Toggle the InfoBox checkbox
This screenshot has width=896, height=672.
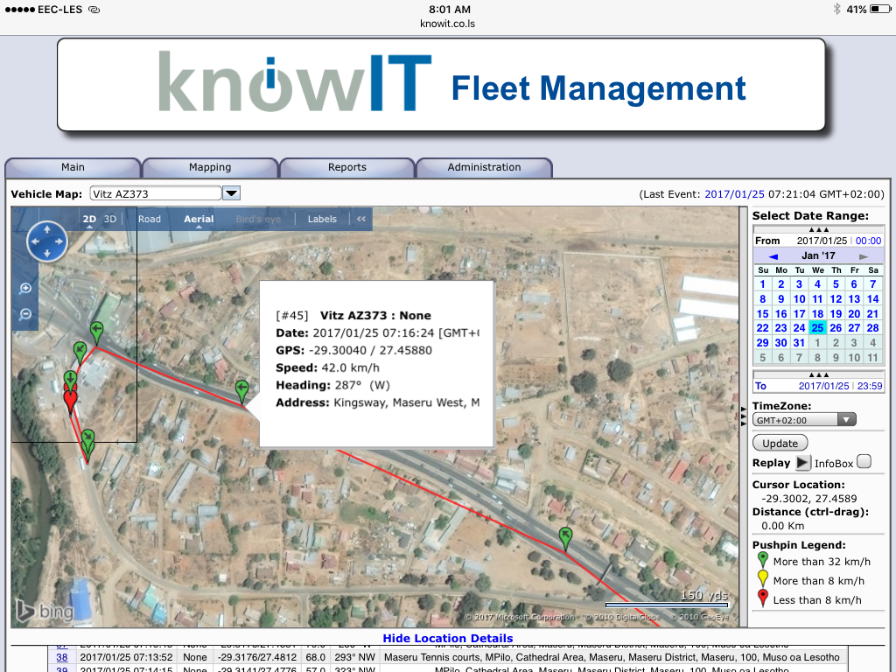click(864, 462)
